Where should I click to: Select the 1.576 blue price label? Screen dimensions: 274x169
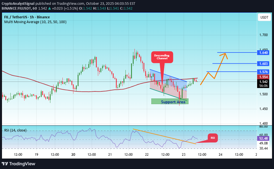[x=264, y=72]
